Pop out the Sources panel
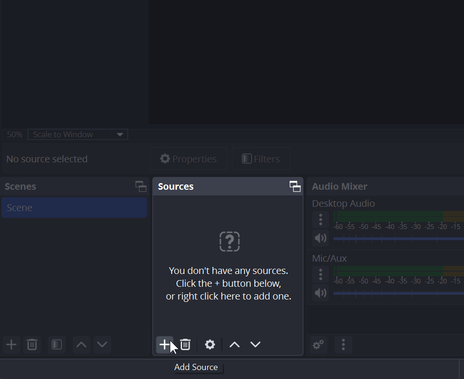 [x=295, y=186]
